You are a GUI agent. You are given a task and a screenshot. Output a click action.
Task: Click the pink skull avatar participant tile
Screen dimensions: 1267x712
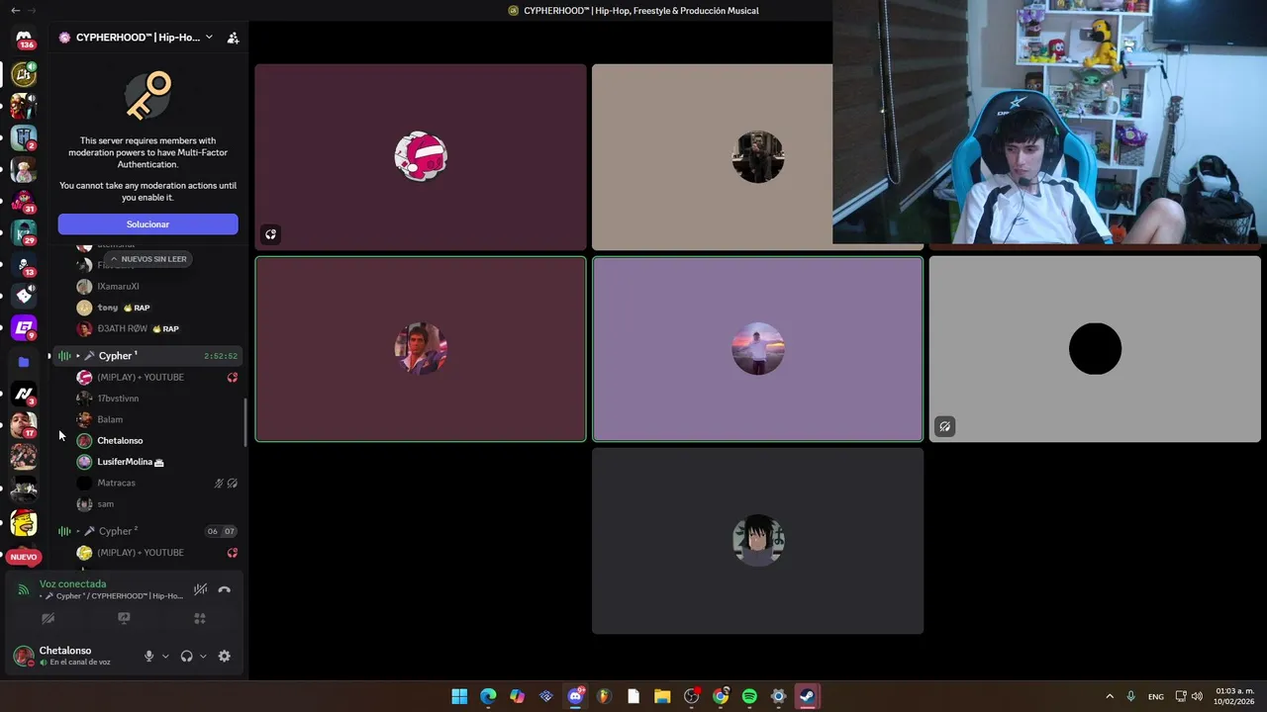[x=421, y=157]
